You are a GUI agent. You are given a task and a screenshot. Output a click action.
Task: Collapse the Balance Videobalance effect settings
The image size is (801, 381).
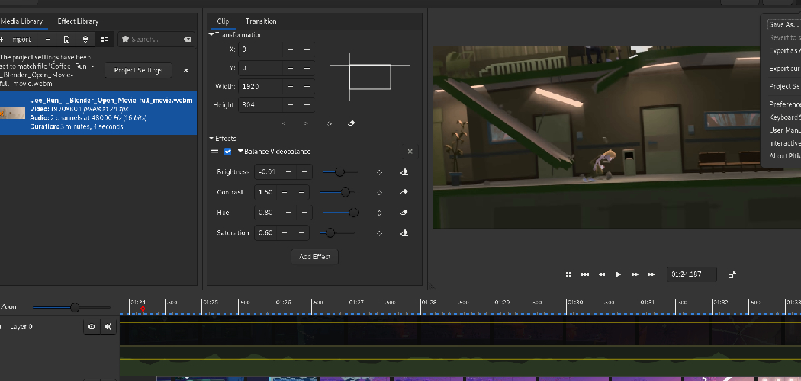point(240,152)
